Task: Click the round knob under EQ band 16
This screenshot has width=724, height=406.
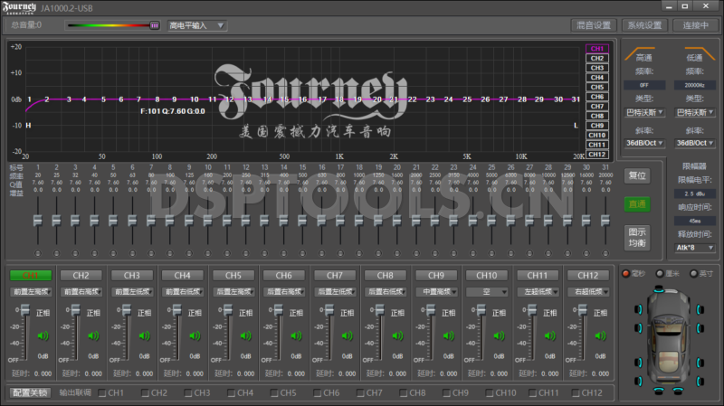Action: click(x=321, y=253)
